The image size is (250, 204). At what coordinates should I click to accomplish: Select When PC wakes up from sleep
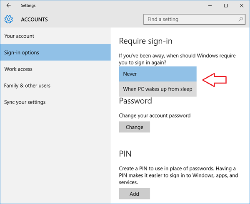coord(157,89)
